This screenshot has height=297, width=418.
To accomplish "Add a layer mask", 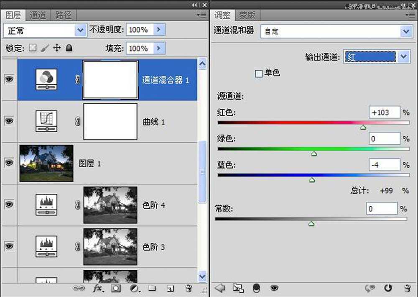I will click(116, 288).
